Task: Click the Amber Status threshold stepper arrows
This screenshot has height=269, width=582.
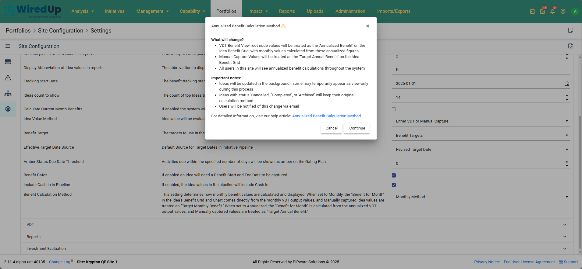Action: pyautogui.click(x=567, y=164)
